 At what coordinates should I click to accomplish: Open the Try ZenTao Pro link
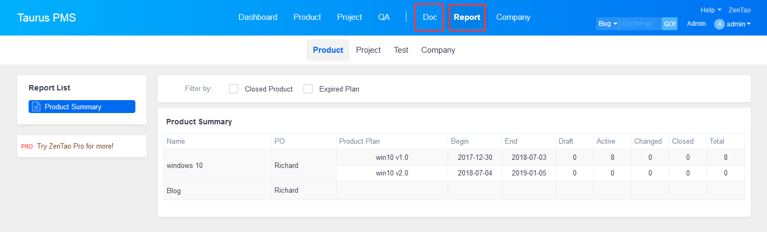pyautogui.click(x=75, y=146)
